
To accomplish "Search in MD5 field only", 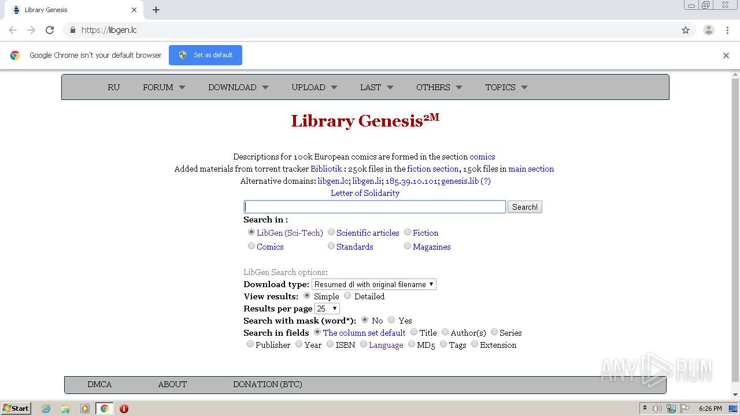I will click(412, 344).
